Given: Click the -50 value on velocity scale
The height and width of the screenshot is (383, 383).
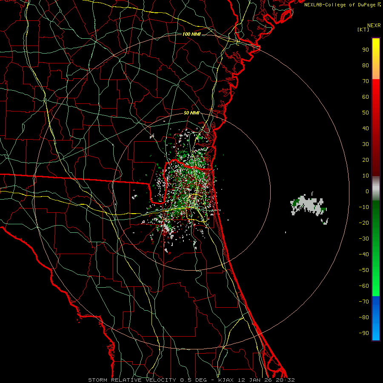Looking at the screenshot, I should pyautogui.click(x=364, y=270).
